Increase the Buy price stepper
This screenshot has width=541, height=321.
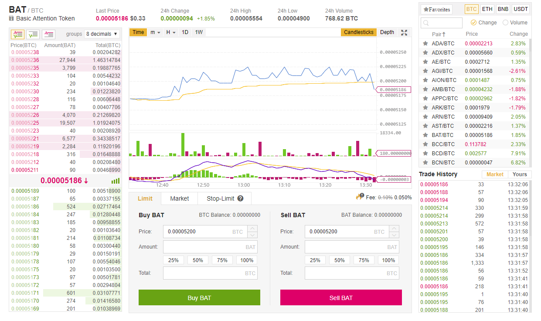click(252, 229)
